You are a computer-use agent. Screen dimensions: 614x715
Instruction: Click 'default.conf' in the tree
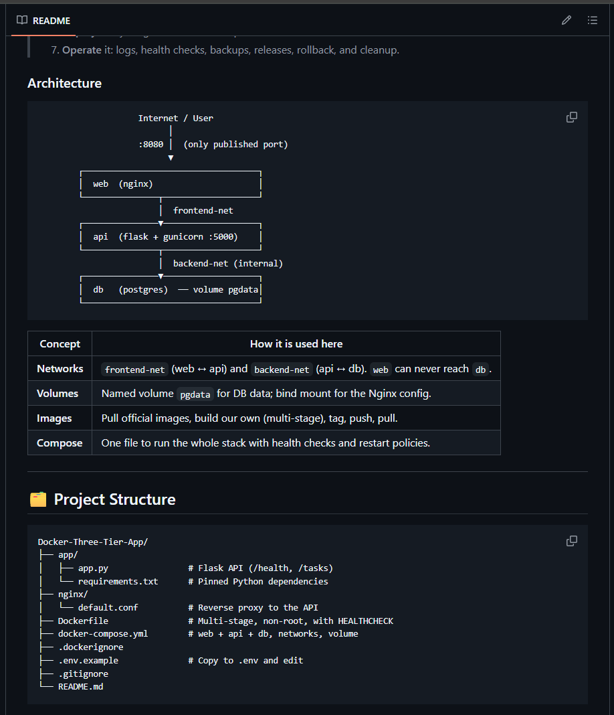108,607
